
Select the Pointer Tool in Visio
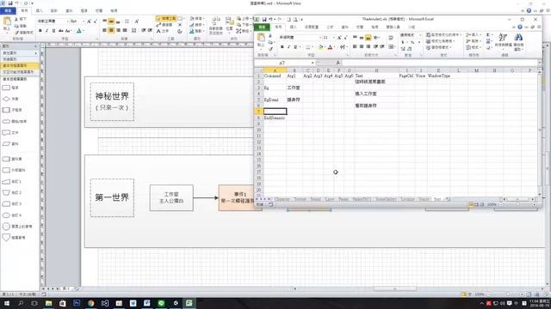(x=166, y=19)
